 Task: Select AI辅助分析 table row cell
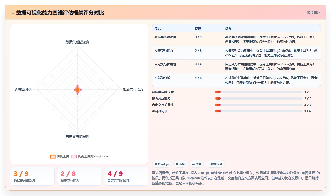[x=162, y=78]
